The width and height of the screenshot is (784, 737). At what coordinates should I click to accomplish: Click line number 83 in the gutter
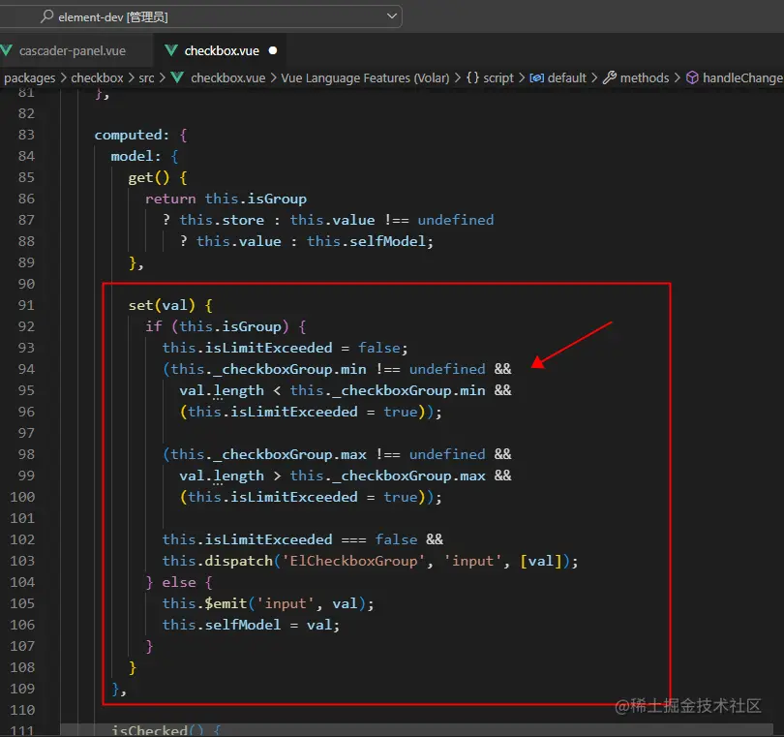click(26, 135)
